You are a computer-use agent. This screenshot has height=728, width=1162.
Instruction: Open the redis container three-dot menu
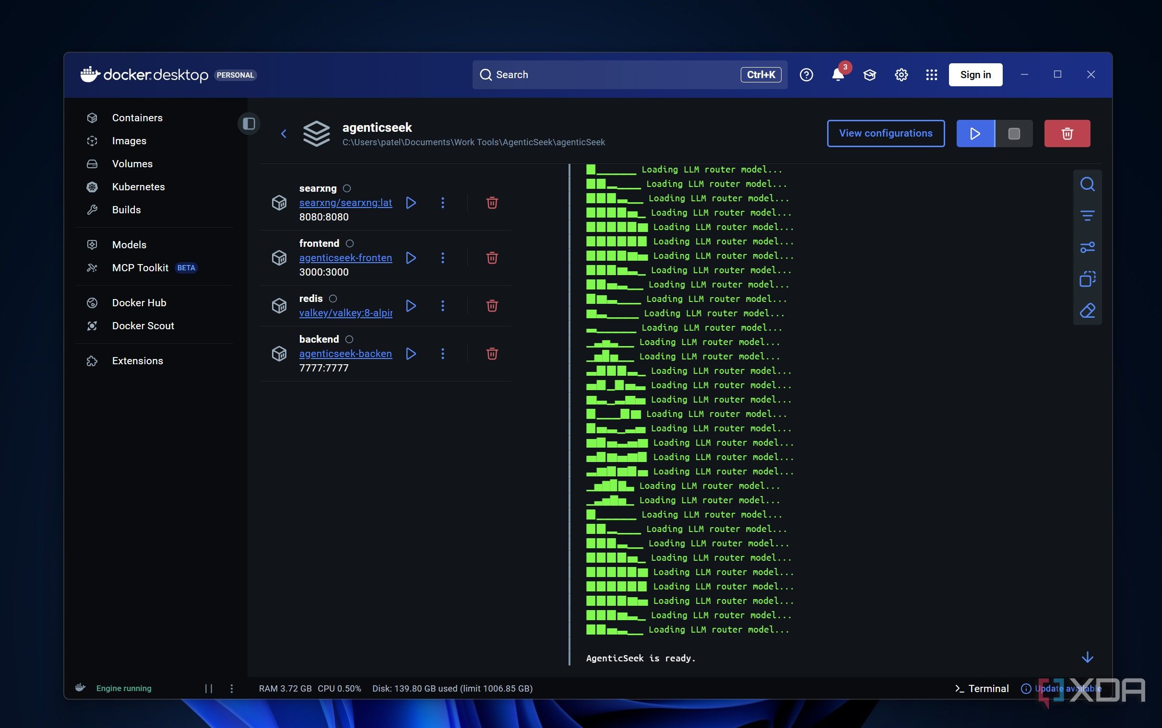point(442,306)
